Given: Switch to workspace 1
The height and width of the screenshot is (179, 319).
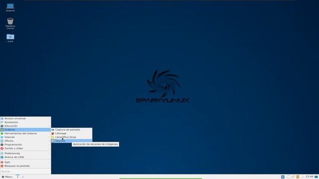Looking at the screenshot, I should coord(18,177).
